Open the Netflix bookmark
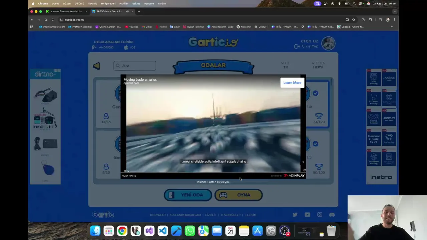Image resolution: width=427 pixels, height=240 pixels. (x=161, y=27)
